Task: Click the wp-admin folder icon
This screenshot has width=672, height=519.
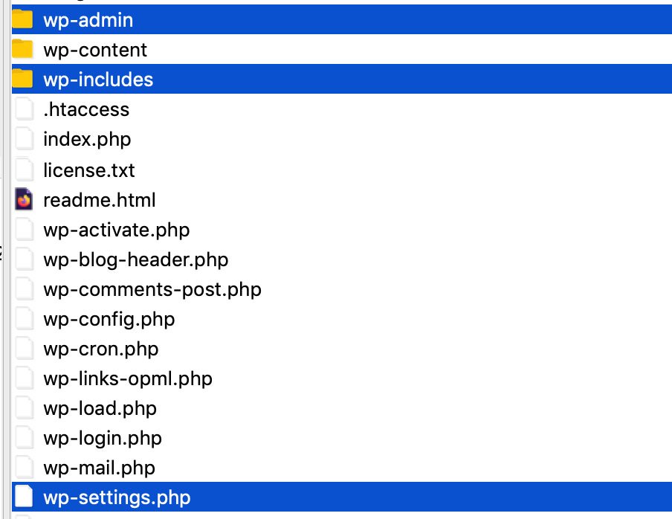Action: click(x=22, y=19)
